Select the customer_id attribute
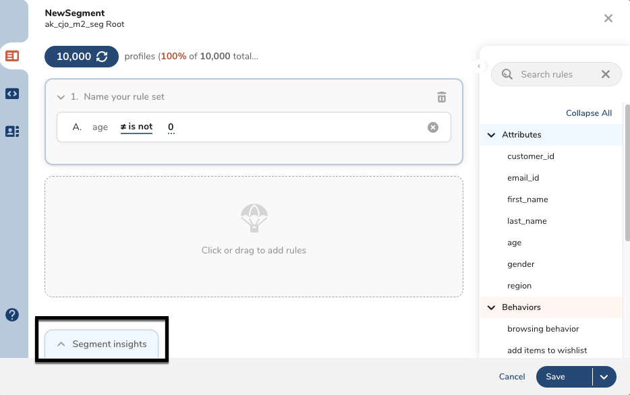Image resolution: width=630 pixels, height=395 pixels. coord(530,156)
